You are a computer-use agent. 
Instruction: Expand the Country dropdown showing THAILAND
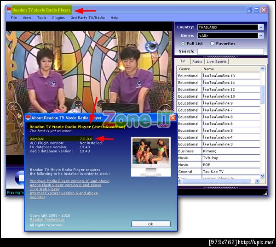coord(261,27)
